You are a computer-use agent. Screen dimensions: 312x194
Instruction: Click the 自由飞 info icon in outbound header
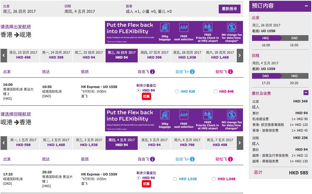(152, 72)
